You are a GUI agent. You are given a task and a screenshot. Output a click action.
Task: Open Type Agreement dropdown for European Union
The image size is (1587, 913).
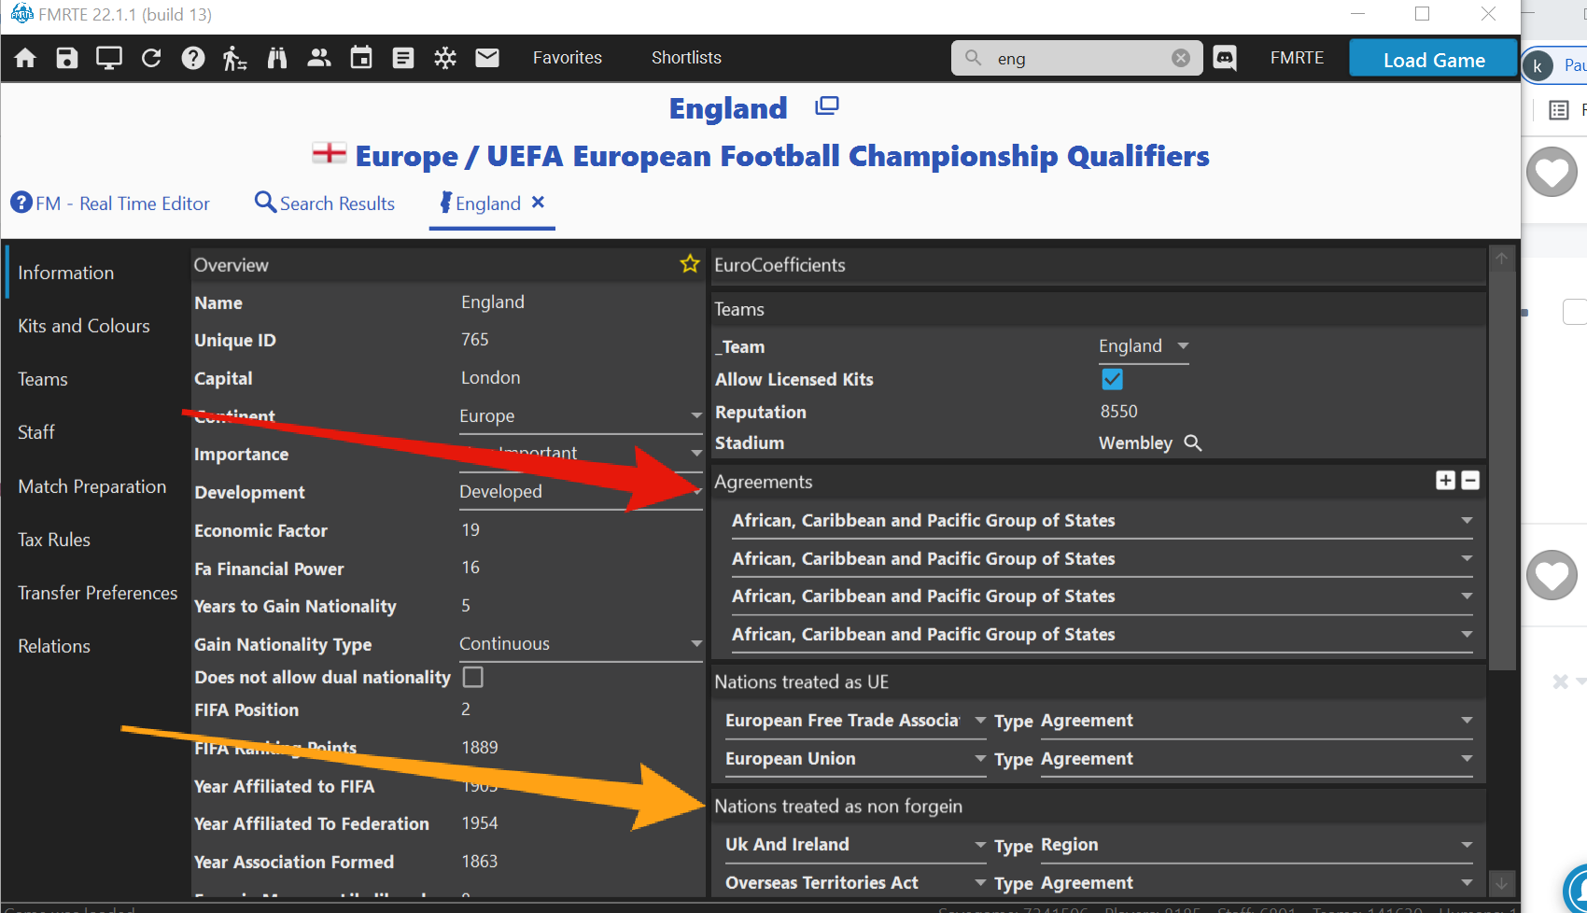coord(1257,759)
